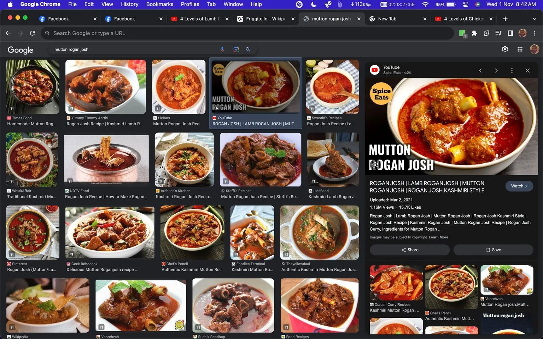Go to previous image with left chevron
Viewport: 543px width, 339px height.
480,70
